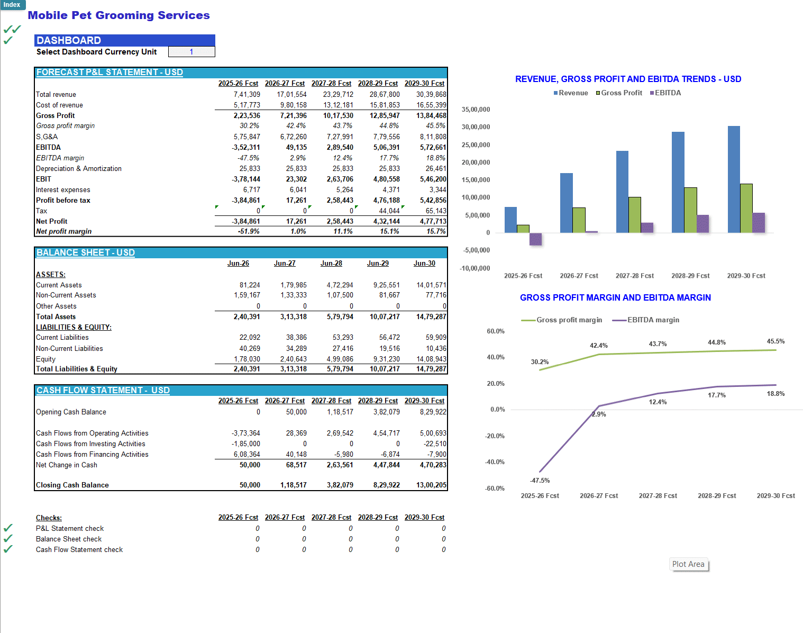Click the 2027-28 Fcst header in P&L table
This screenshot has height=633, width=803.
[x=331, y=84]
